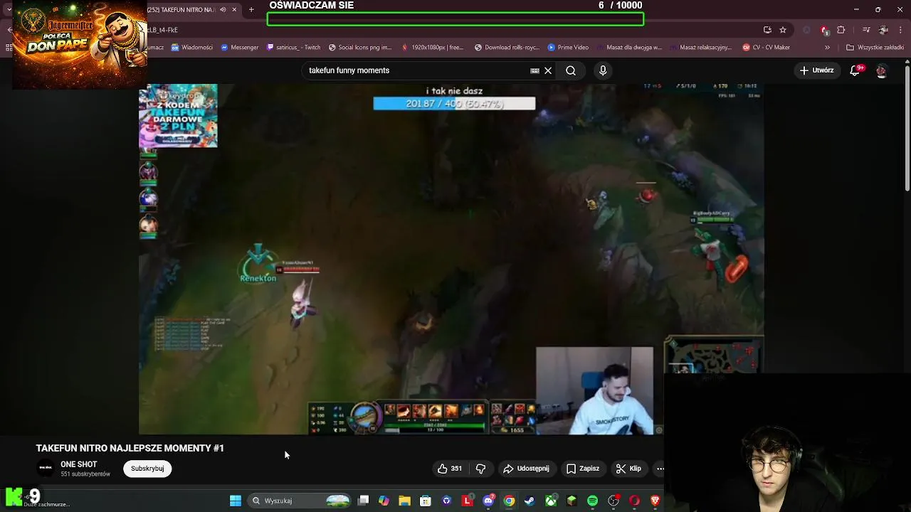This screenshot has height=512, width=911.
Task: Dislike the video with thumbs down
Action: pos(480,469)
